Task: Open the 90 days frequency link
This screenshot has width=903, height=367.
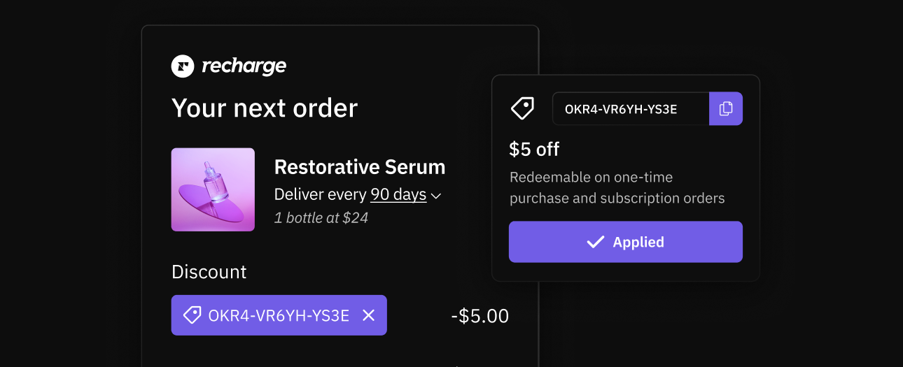Action: [x=398, y=194]
